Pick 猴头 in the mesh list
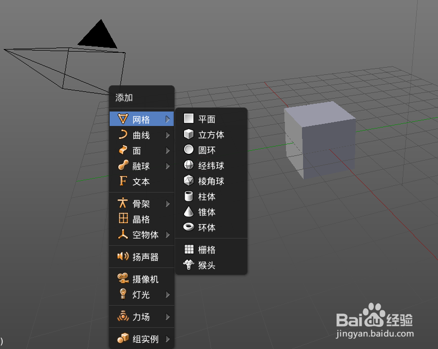This screenshot has width=438, height=349. [x=211, y=265]
